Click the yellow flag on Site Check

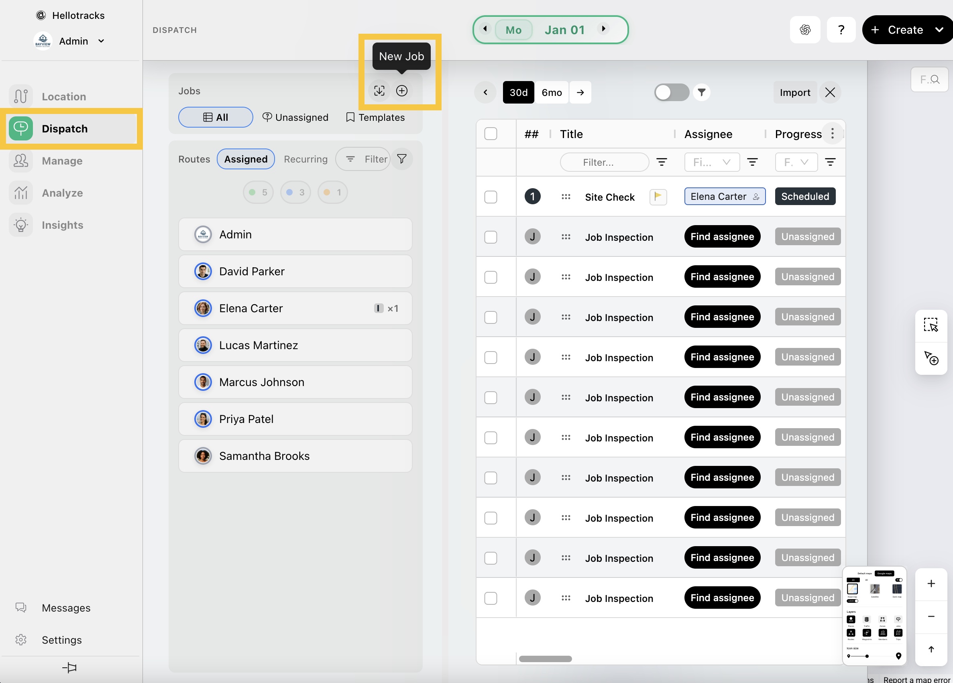658,197
